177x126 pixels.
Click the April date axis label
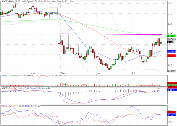coord(33,73)
